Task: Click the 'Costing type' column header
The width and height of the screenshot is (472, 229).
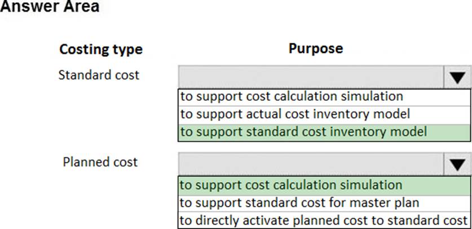Action: pyautogui.click(x=101, y=50)
